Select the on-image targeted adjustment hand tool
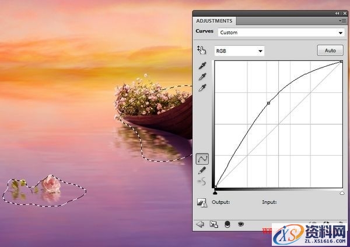Image resolution: width=350 pixels, height=247 pixels. tap(202, 51)
